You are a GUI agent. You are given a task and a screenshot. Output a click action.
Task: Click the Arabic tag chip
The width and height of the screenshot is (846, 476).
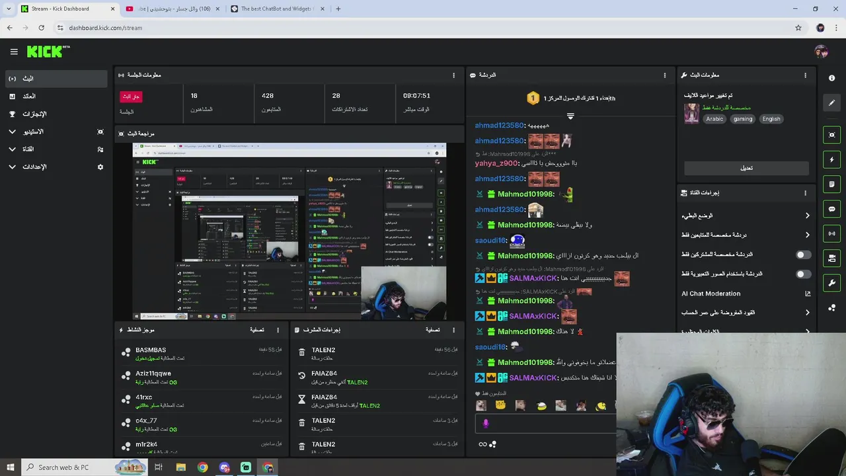point(714,119)
